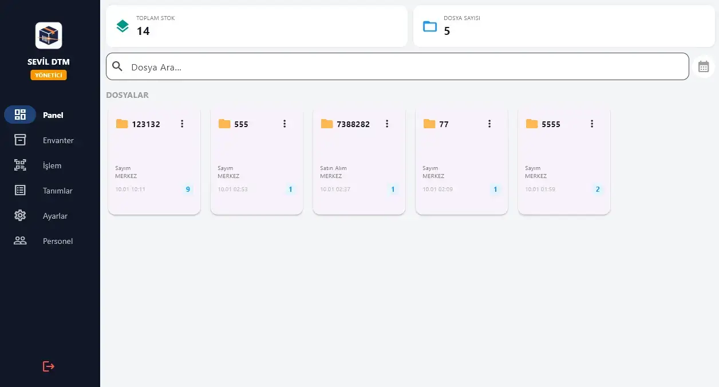Click the İşlem QR code icon
719x387 pixels.
coord(20,165)
